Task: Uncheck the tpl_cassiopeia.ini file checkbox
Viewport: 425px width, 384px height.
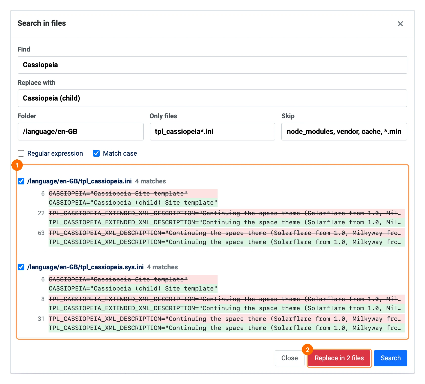Action: click(21, 181)
